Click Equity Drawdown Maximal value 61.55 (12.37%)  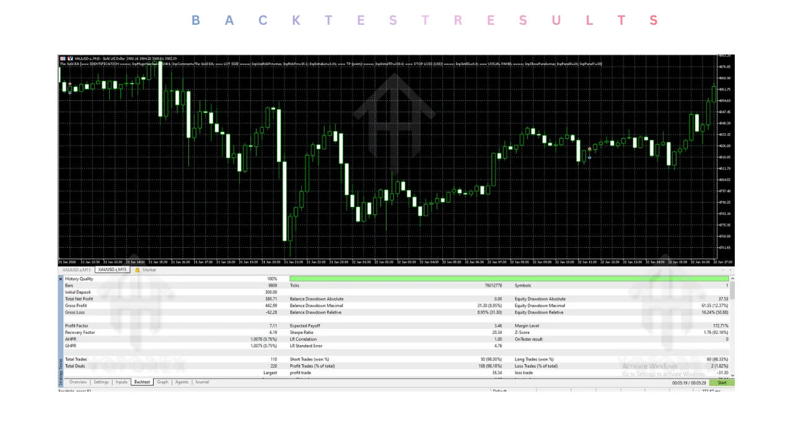coord(714,305)
